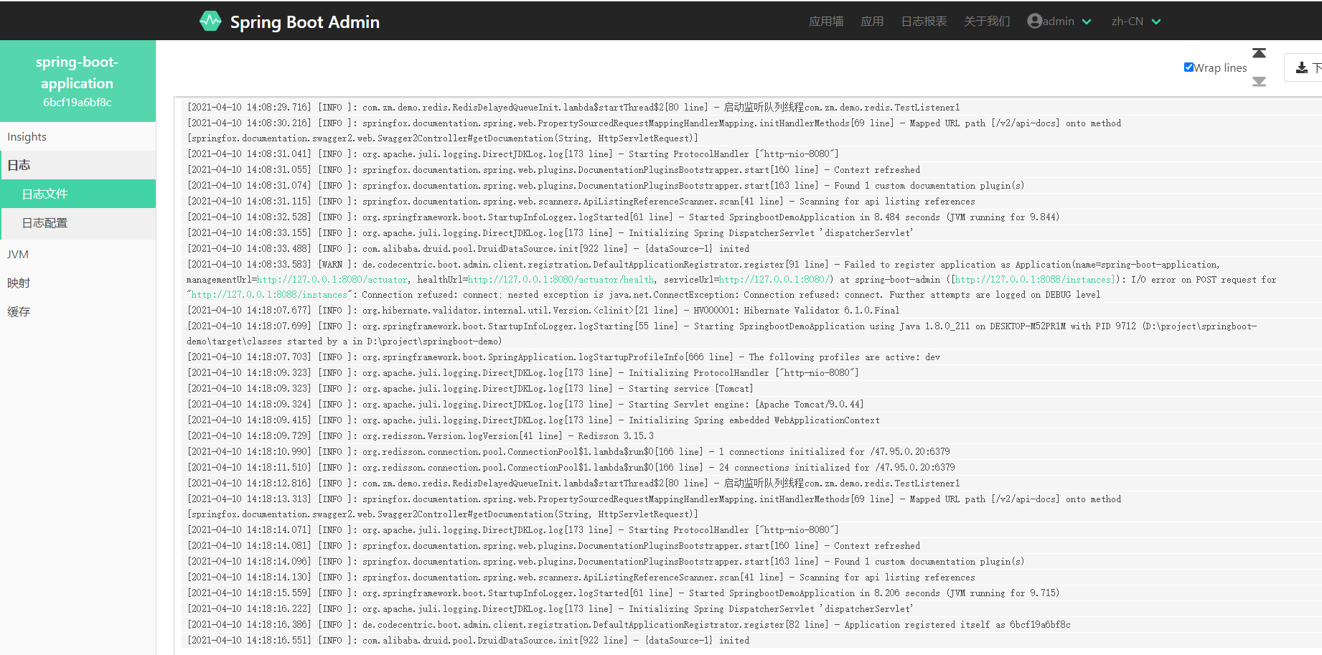
Task: Click the download log file button
Action: (1304, 67)
